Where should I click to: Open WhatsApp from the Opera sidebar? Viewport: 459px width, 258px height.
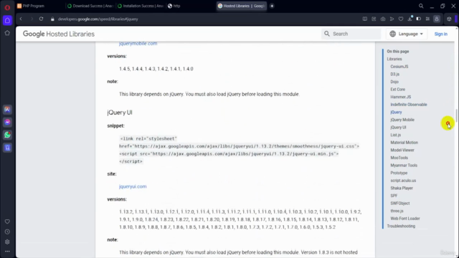point(7,135)
